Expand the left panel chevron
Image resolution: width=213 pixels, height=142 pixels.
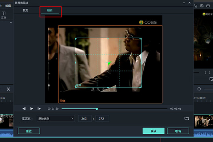click(11, 22)
